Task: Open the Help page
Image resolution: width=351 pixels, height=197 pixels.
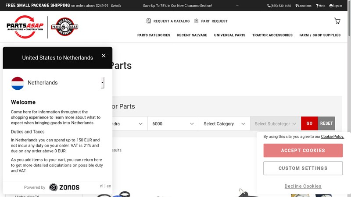Action: (321, 6)
